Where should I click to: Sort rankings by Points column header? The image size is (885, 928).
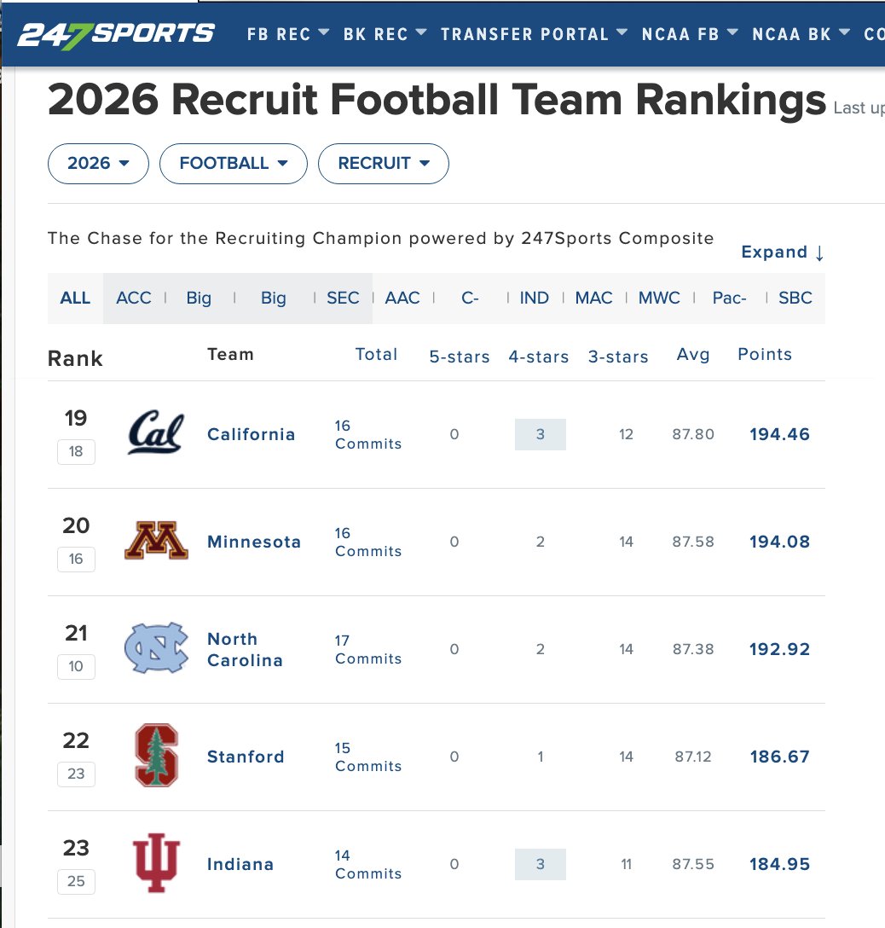coord(764,354)
